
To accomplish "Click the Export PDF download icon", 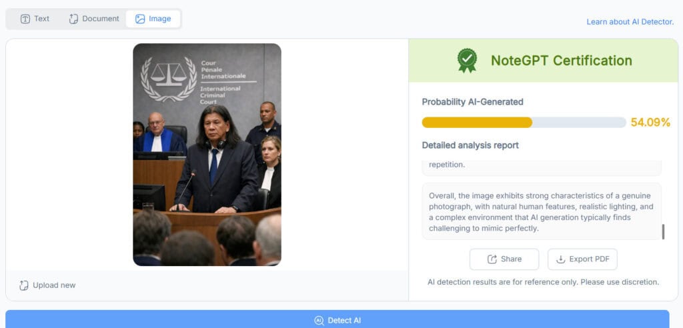I will (x=561, y=259).
